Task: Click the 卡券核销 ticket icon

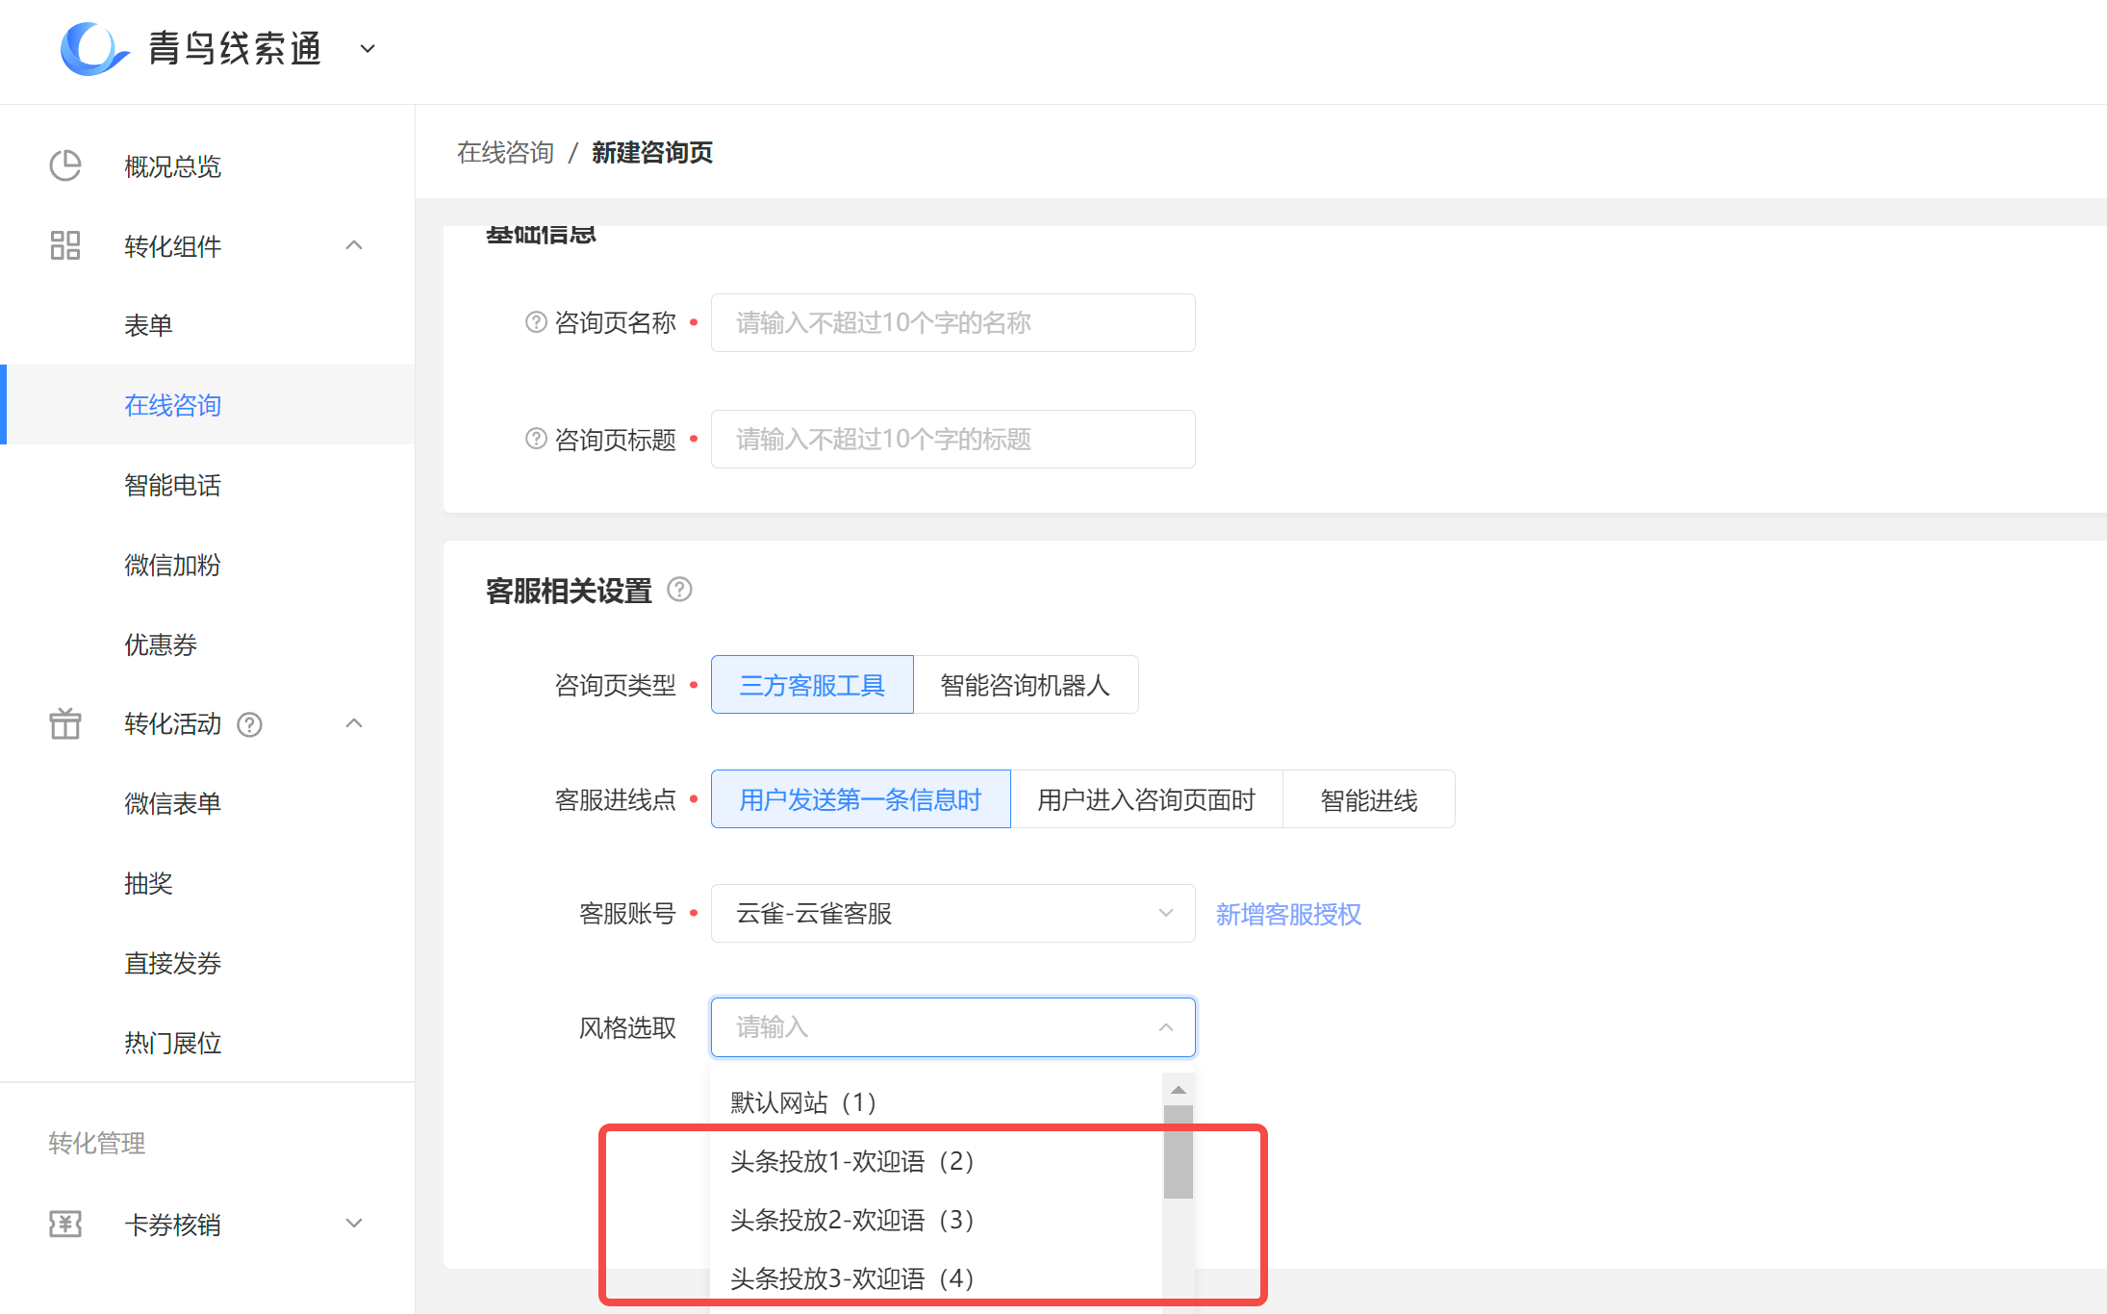Action: [64, 1224]
